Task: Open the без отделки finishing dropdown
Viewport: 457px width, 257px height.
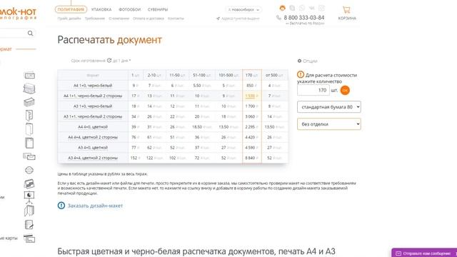Action: (328, 124)
